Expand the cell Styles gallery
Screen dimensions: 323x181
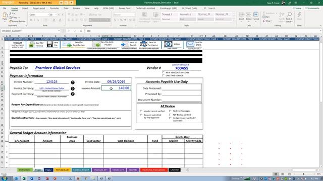[x=234, y=20]
